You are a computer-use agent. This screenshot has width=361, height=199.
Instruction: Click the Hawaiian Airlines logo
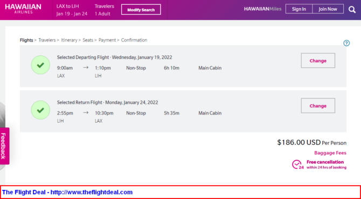point(23,9)
